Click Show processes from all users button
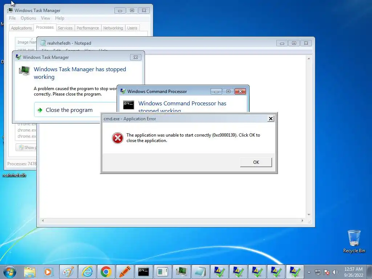 tap(26, 147)
